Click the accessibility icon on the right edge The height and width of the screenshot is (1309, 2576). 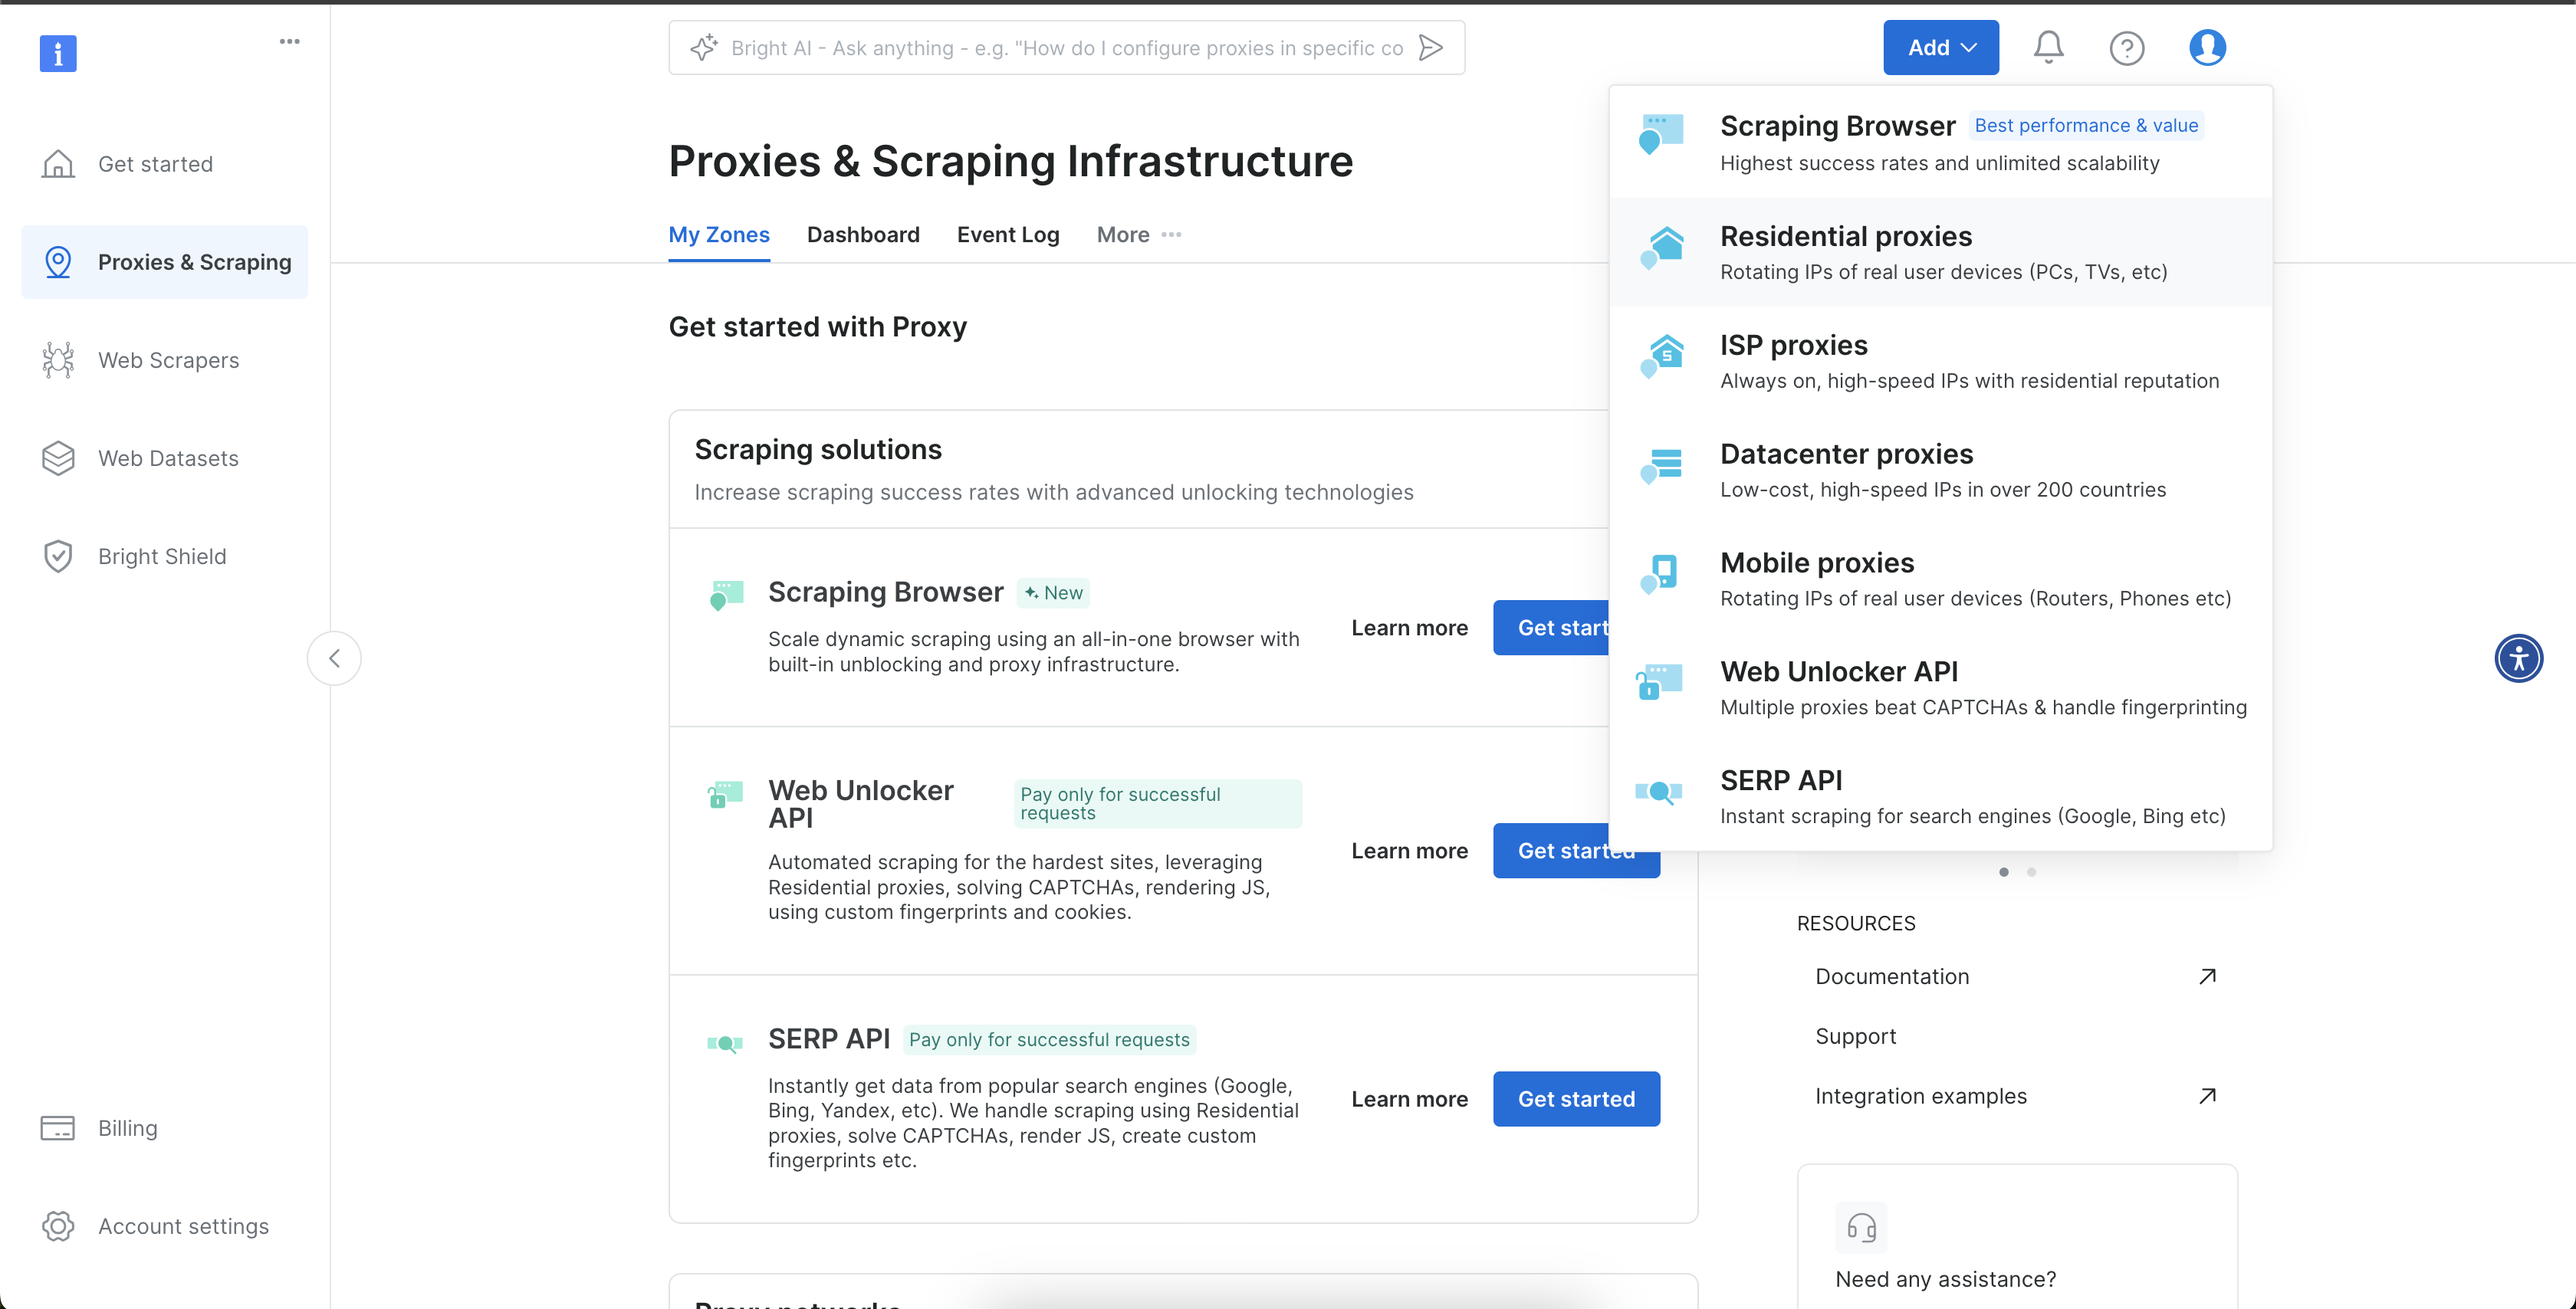click(x=2519, y=658)
